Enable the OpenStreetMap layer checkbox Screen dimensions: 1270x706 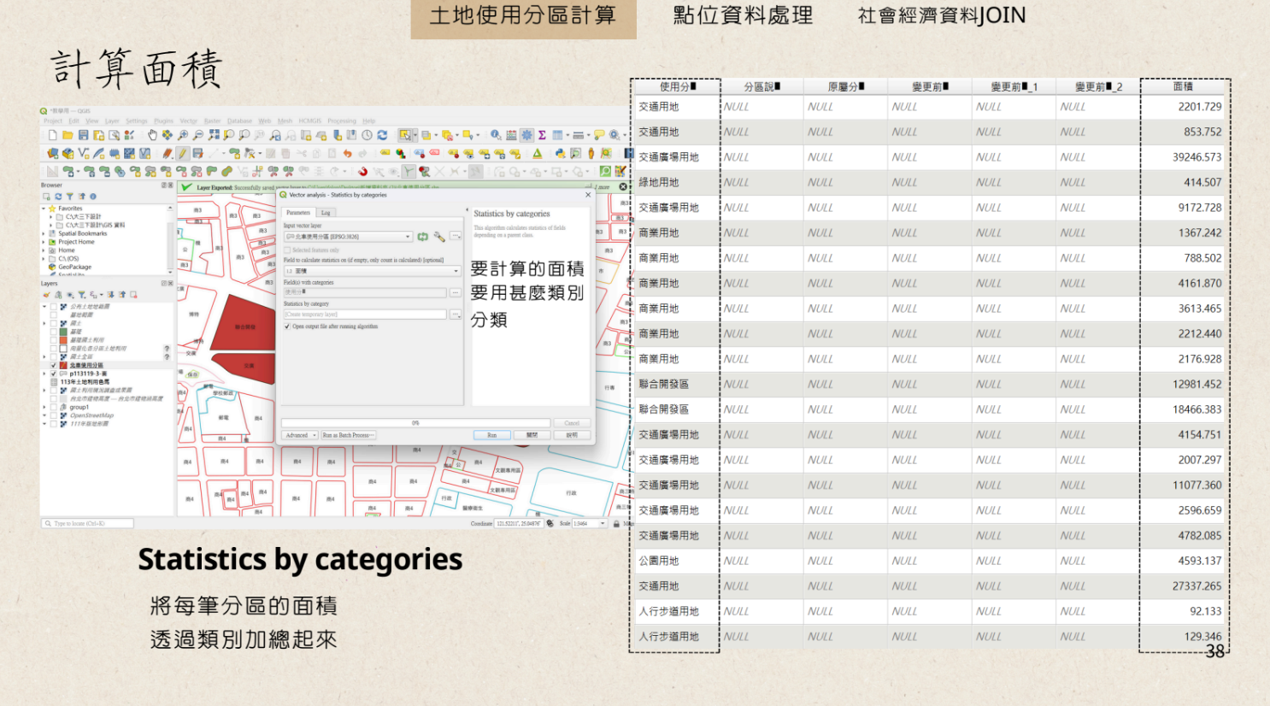click(54, 415)
